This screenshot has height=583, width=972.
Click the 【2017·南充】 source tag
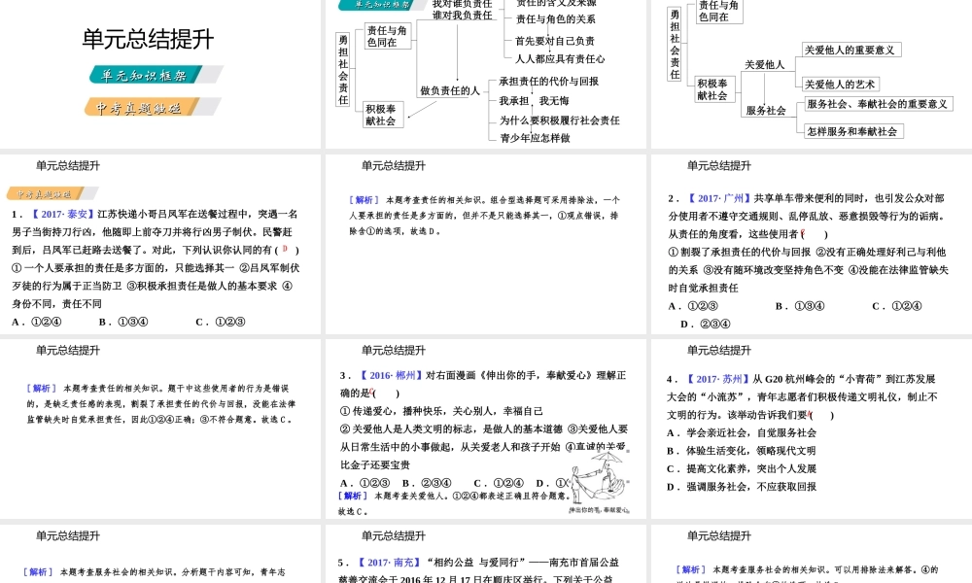388,562
